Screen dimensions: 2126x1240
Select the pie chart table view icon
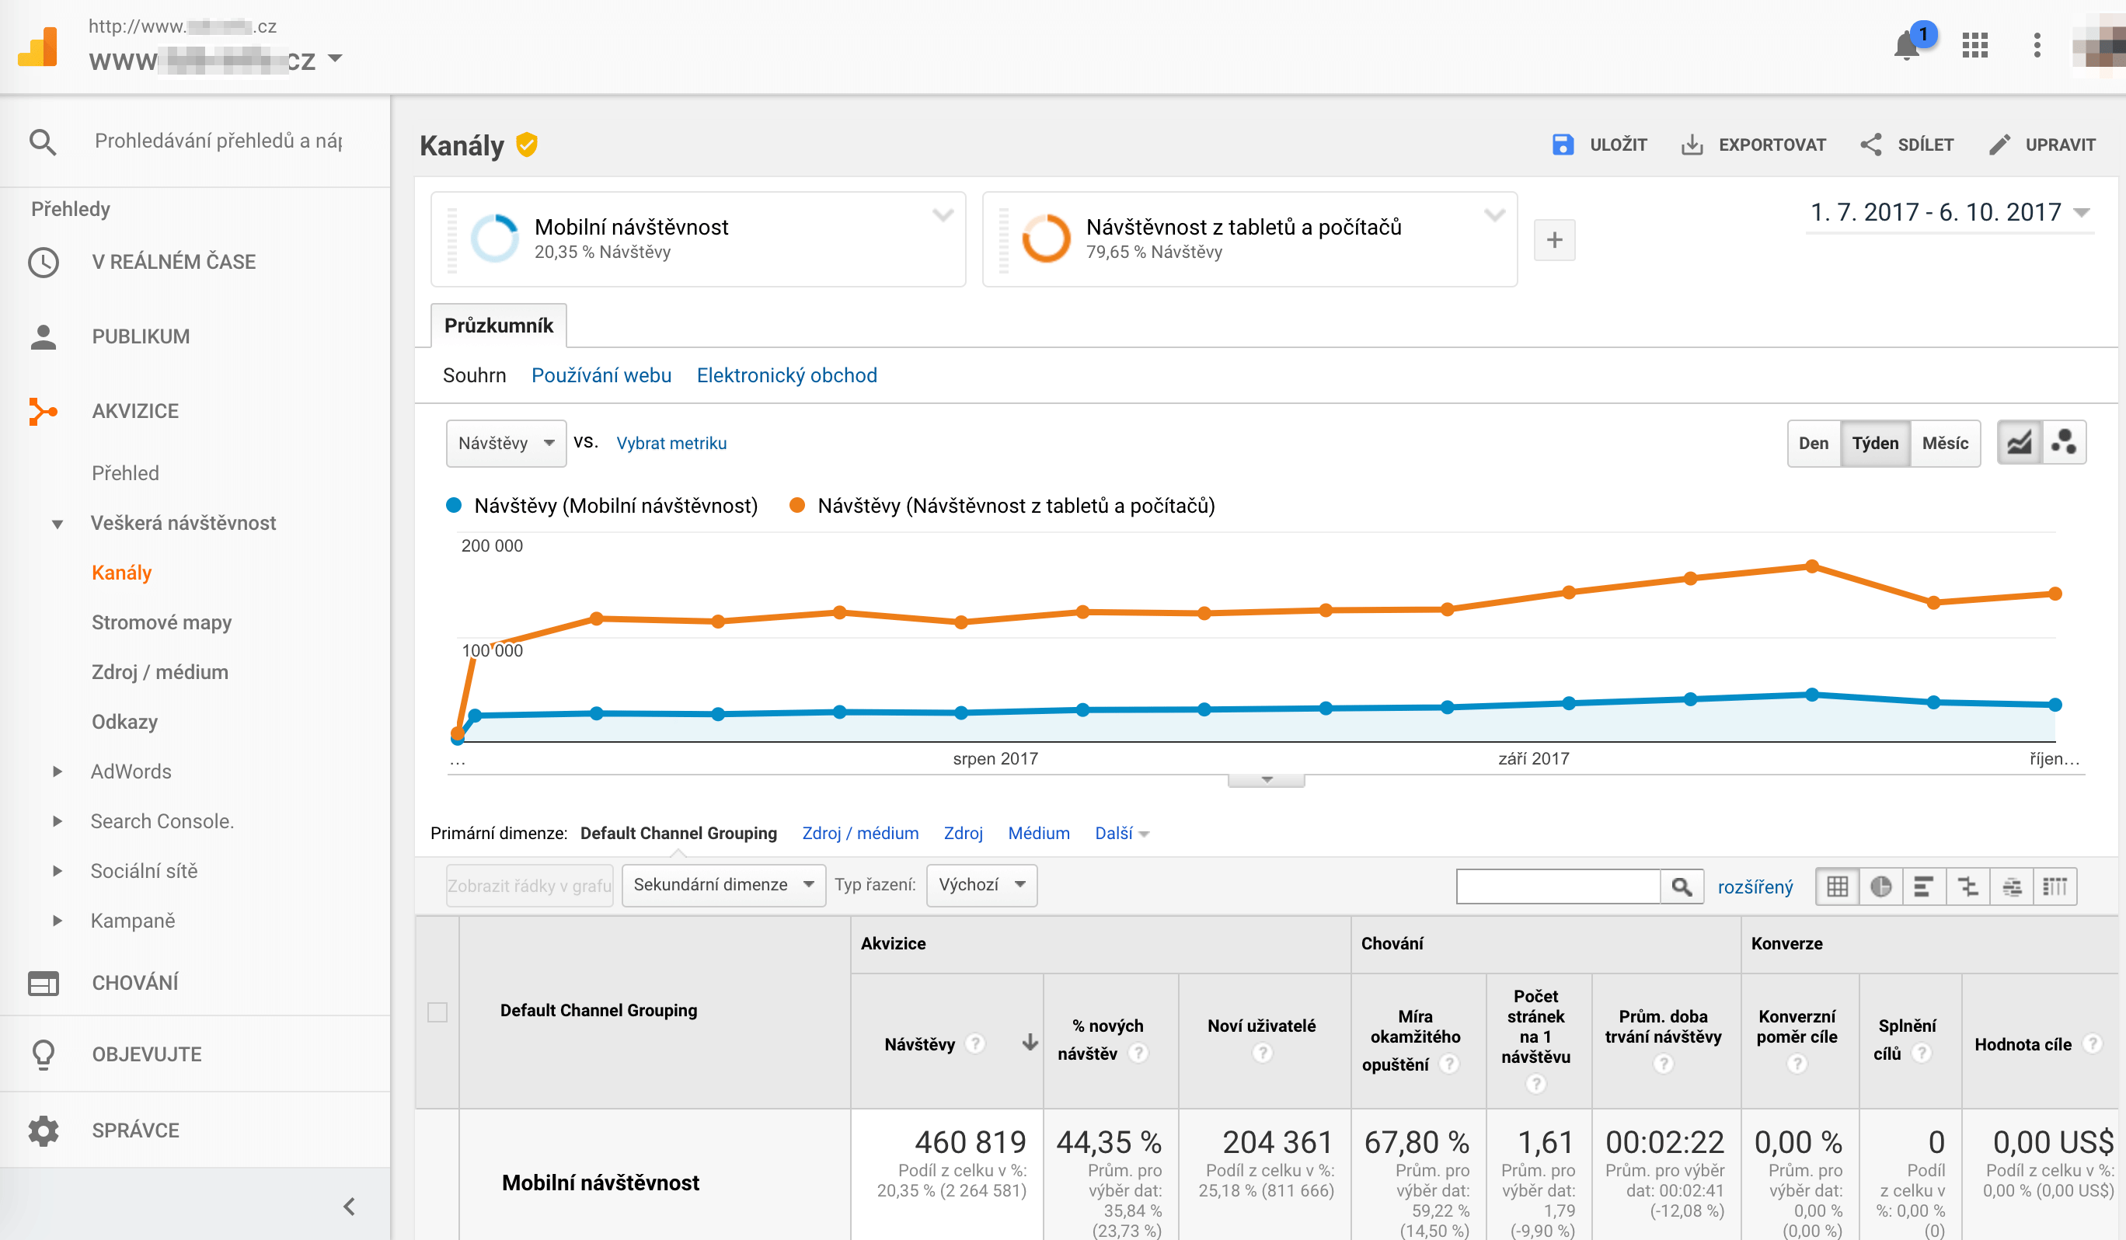tap(1880, 886)
